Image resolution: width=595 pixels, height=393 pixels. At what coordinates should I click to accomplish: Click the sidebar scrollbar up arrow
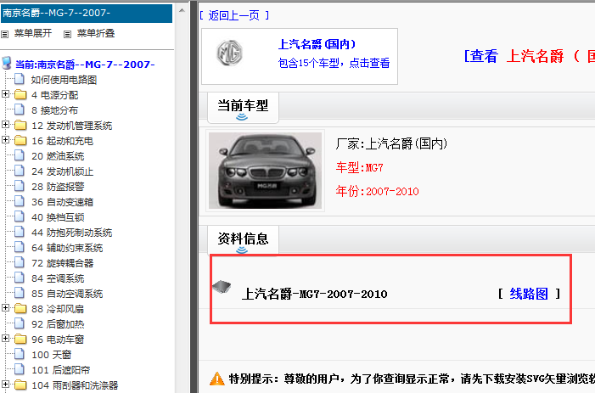coord(182,10)
